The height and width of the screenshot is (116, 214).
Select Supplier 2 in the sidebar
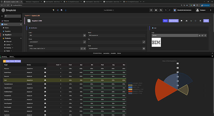click(x=8, y=35)
